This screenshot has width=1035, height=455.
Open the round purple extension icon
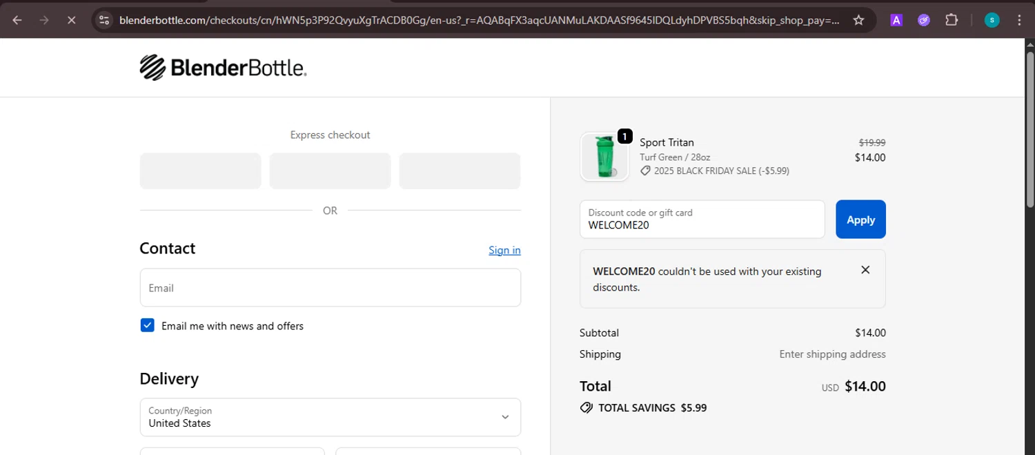pos(924,20)
